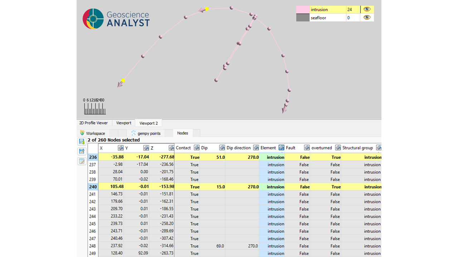Click the overturned header label
The height and width of the screenshot is (257, 458).
click(322, 148)
